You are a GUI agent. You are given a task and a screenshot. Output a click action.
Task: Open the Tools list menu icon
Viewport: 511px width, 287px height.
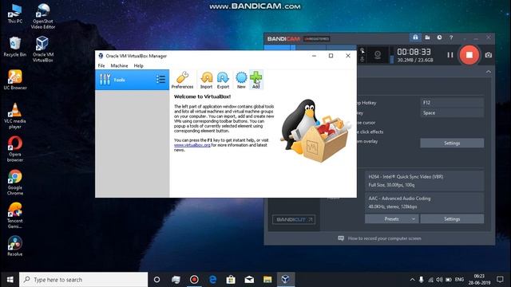point(160,80)
